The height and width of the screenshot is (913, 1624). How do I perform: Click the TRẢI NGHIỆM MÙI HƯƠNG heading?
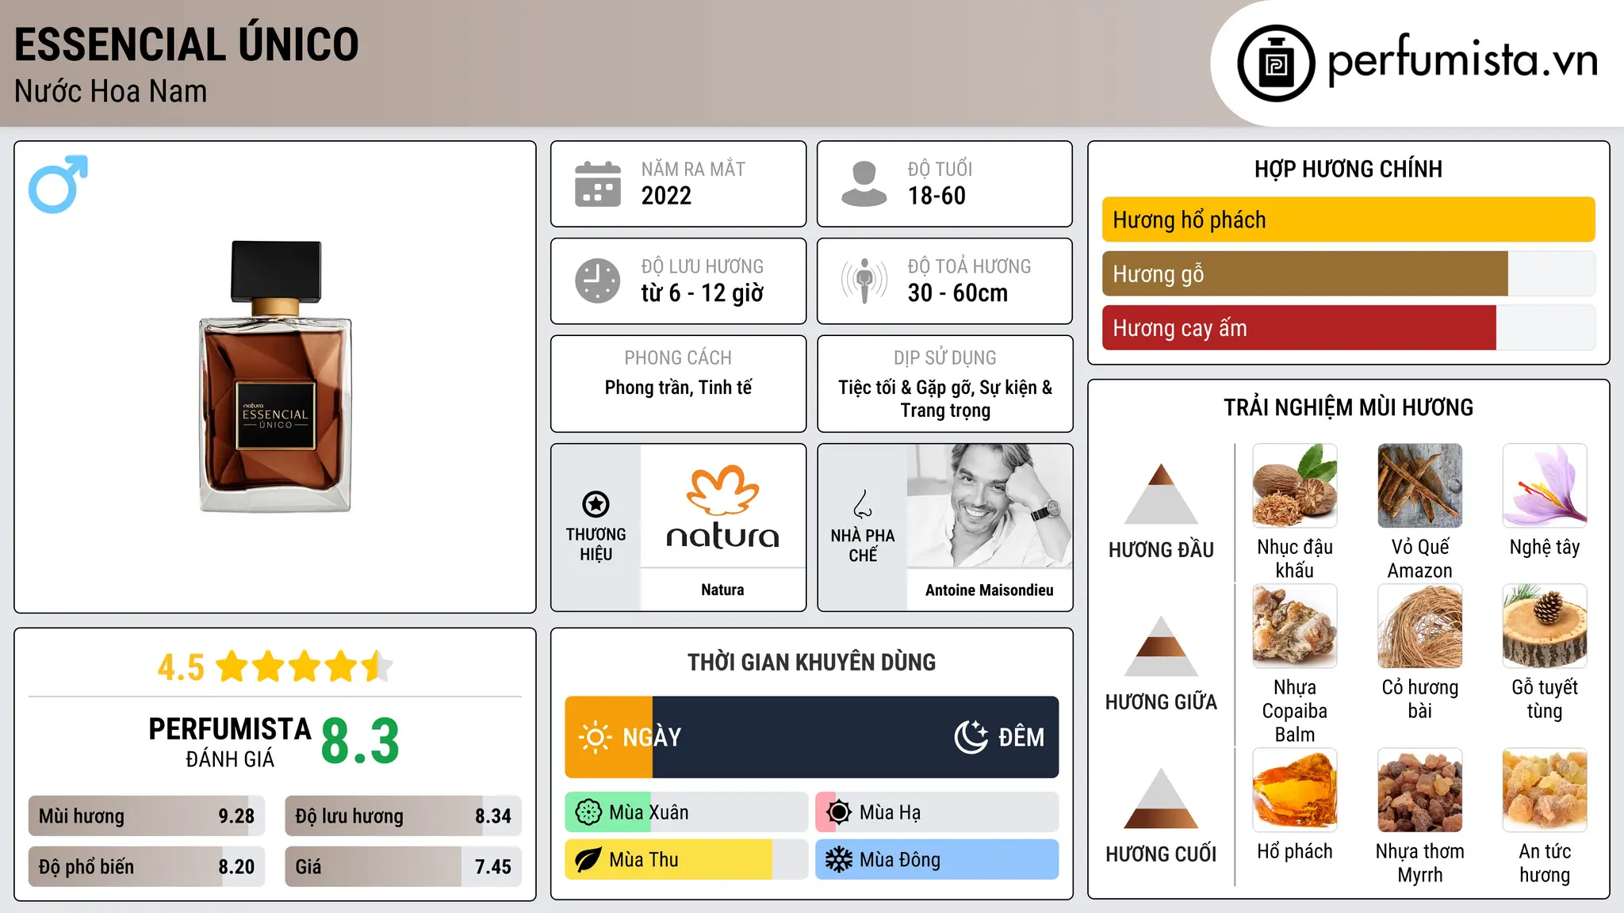point(1348,407)
